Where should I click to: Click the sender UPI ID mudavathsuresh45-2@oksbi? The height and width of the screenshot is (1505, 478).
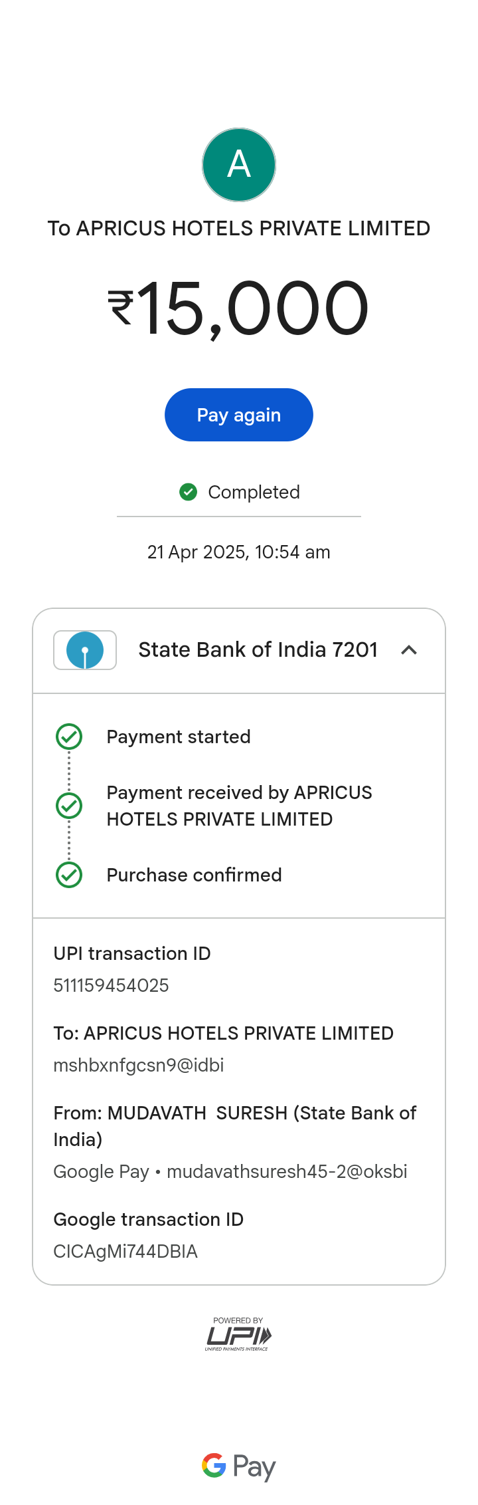287,1171
